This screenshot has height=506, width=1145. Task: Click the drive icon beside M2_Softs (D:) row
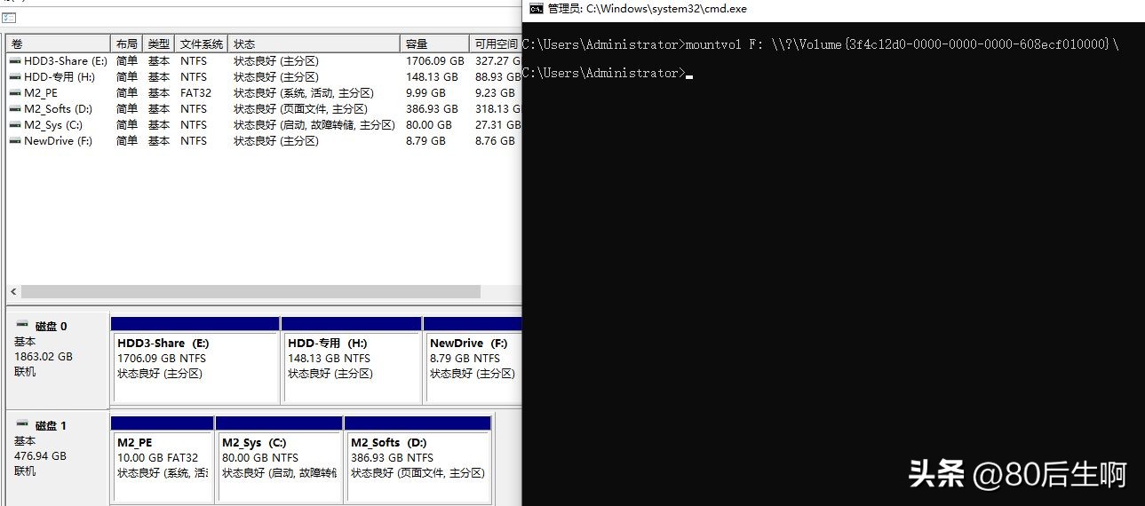[x=14, y=109]
